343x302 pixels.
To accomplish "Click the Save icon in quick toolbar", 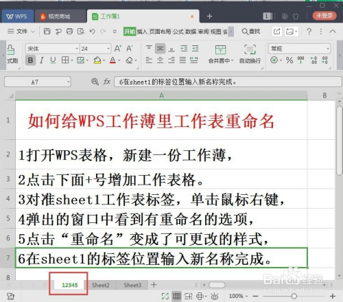I will (47, 32).
